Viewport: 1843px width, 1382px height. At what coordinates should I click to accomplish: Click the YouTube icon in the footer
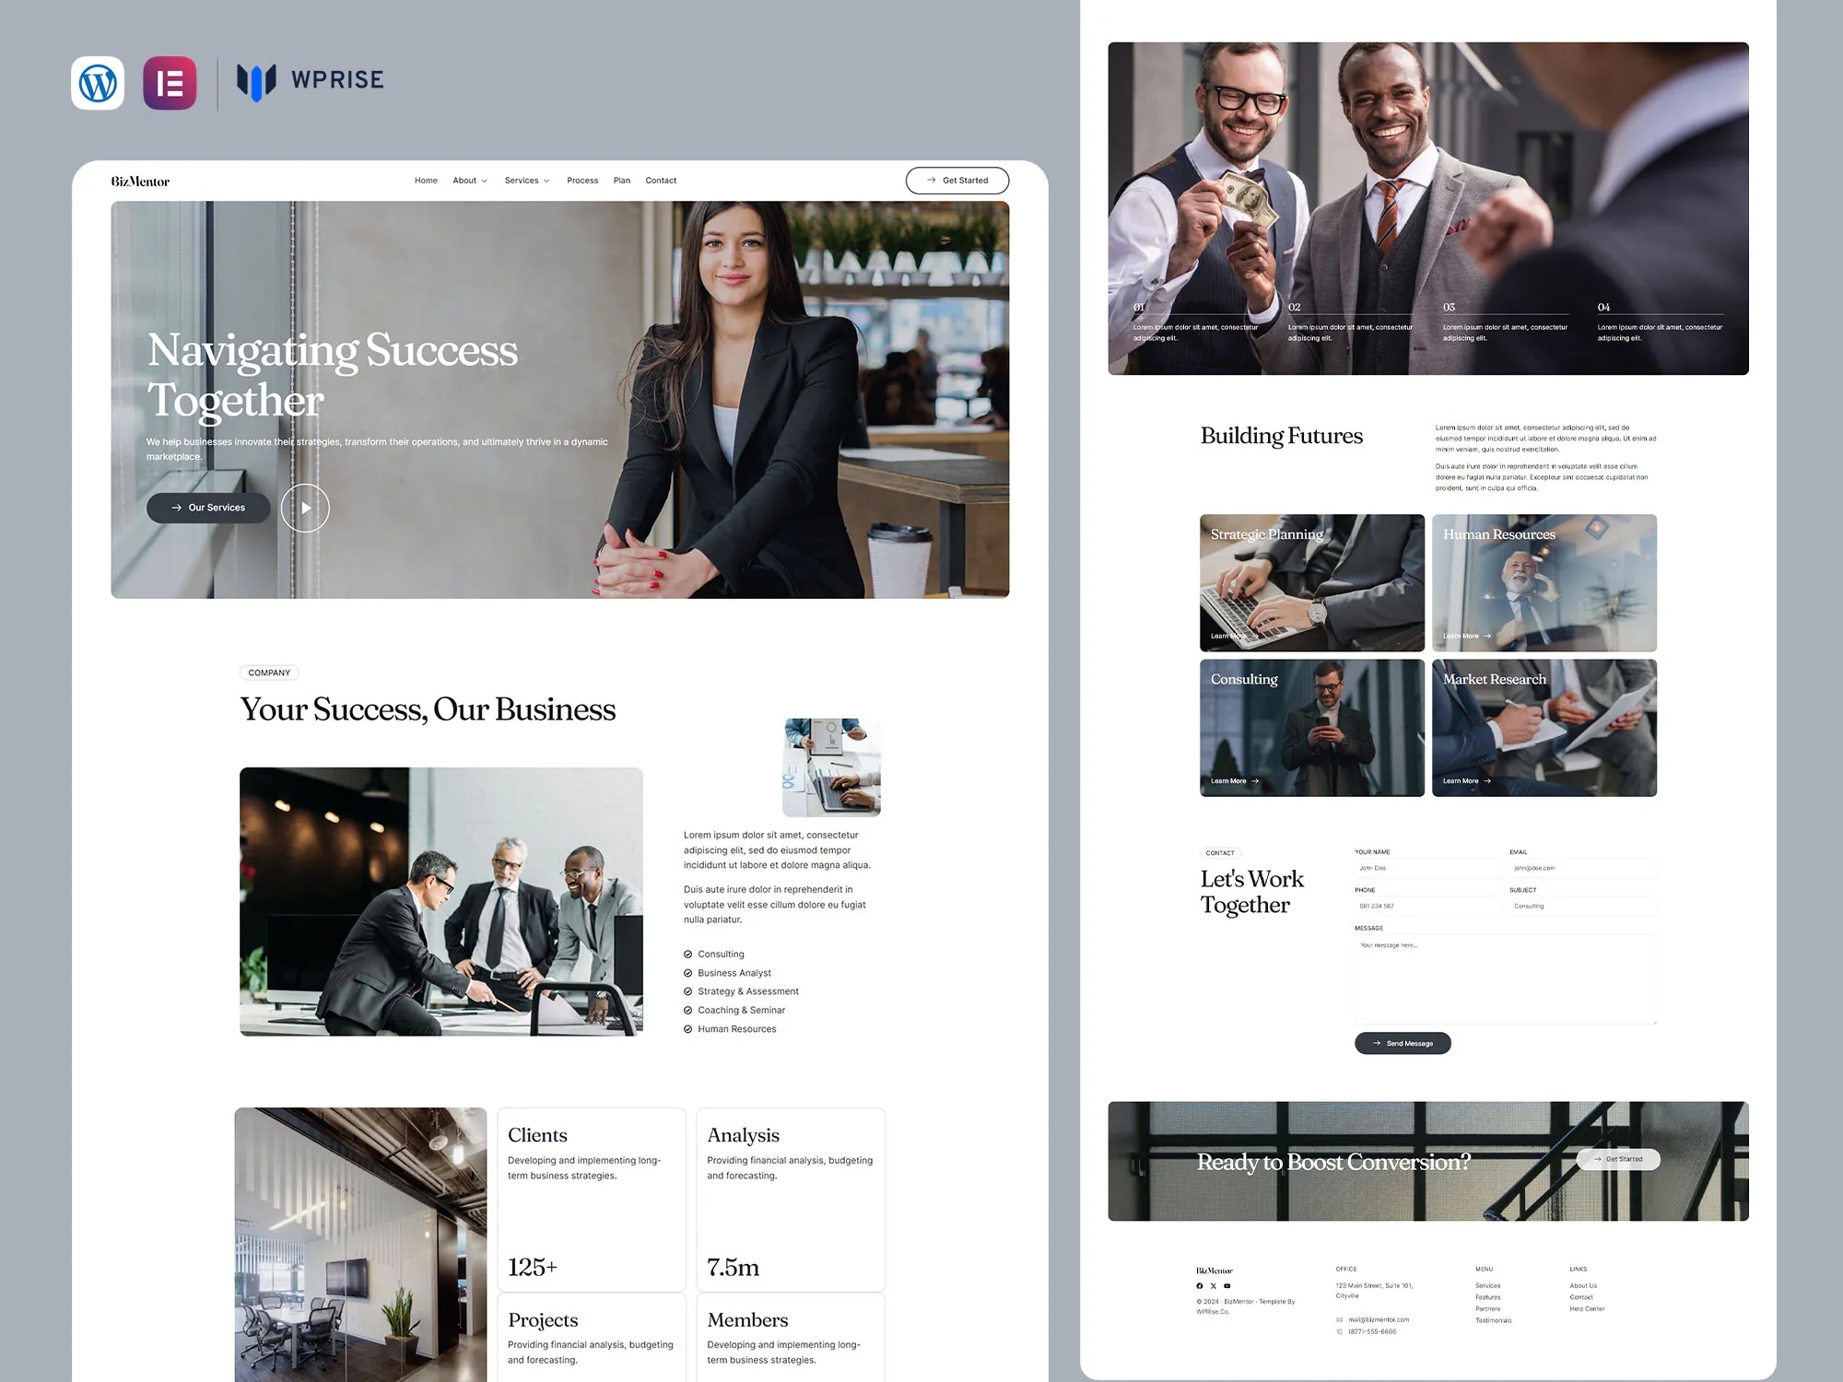[1227, 1286]
